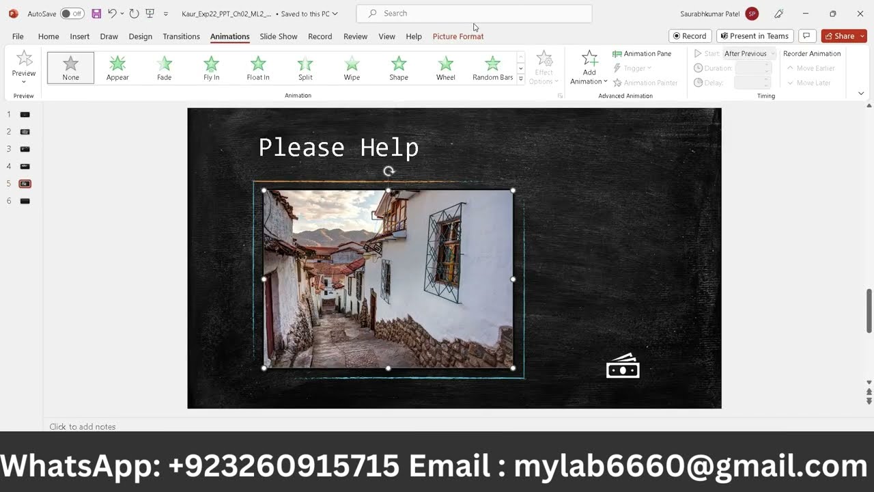Apply the Shape animation effect
The height and width of the screenshot is (492, 874).
399,68
